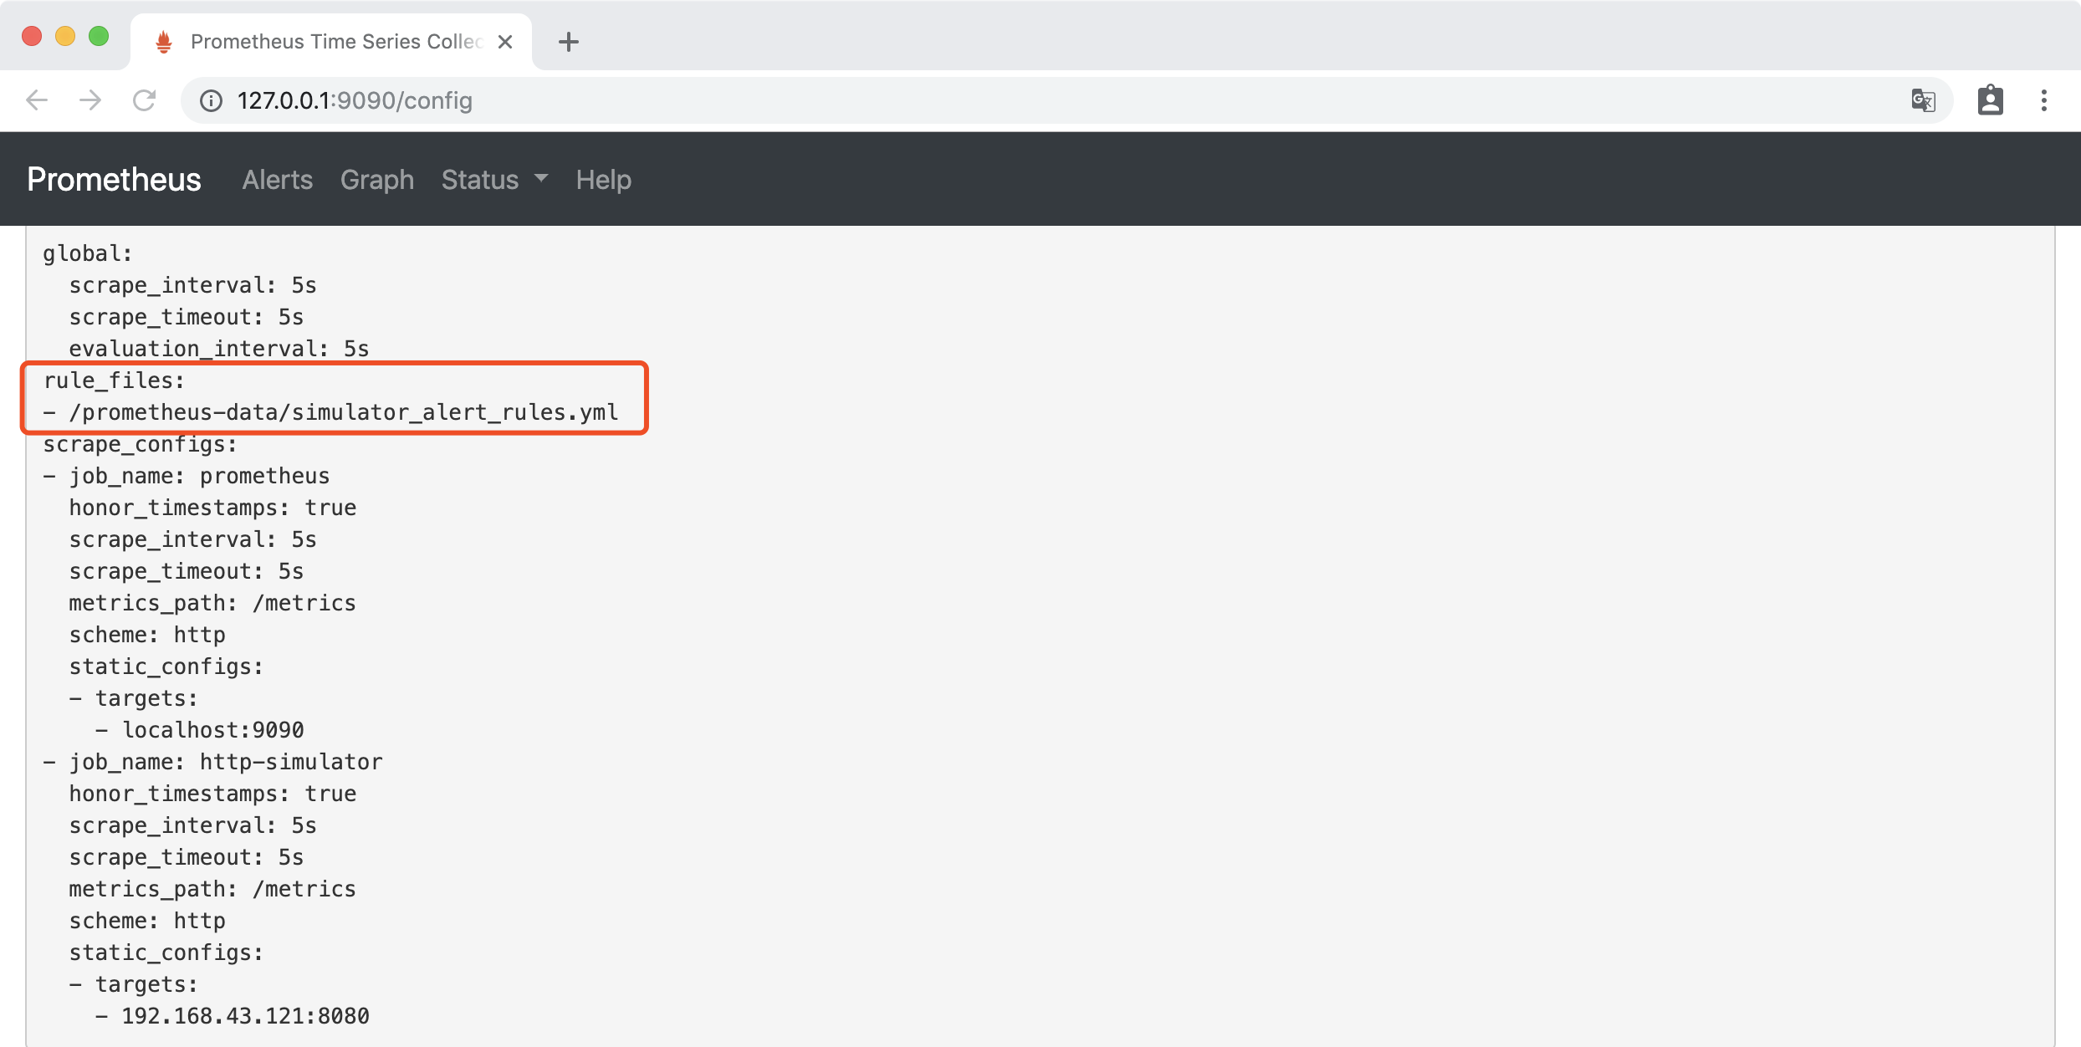The width and height of the screenshot is (2081, 1047).
Task: Open the Help link in navbar
Action: pos(603,180)
